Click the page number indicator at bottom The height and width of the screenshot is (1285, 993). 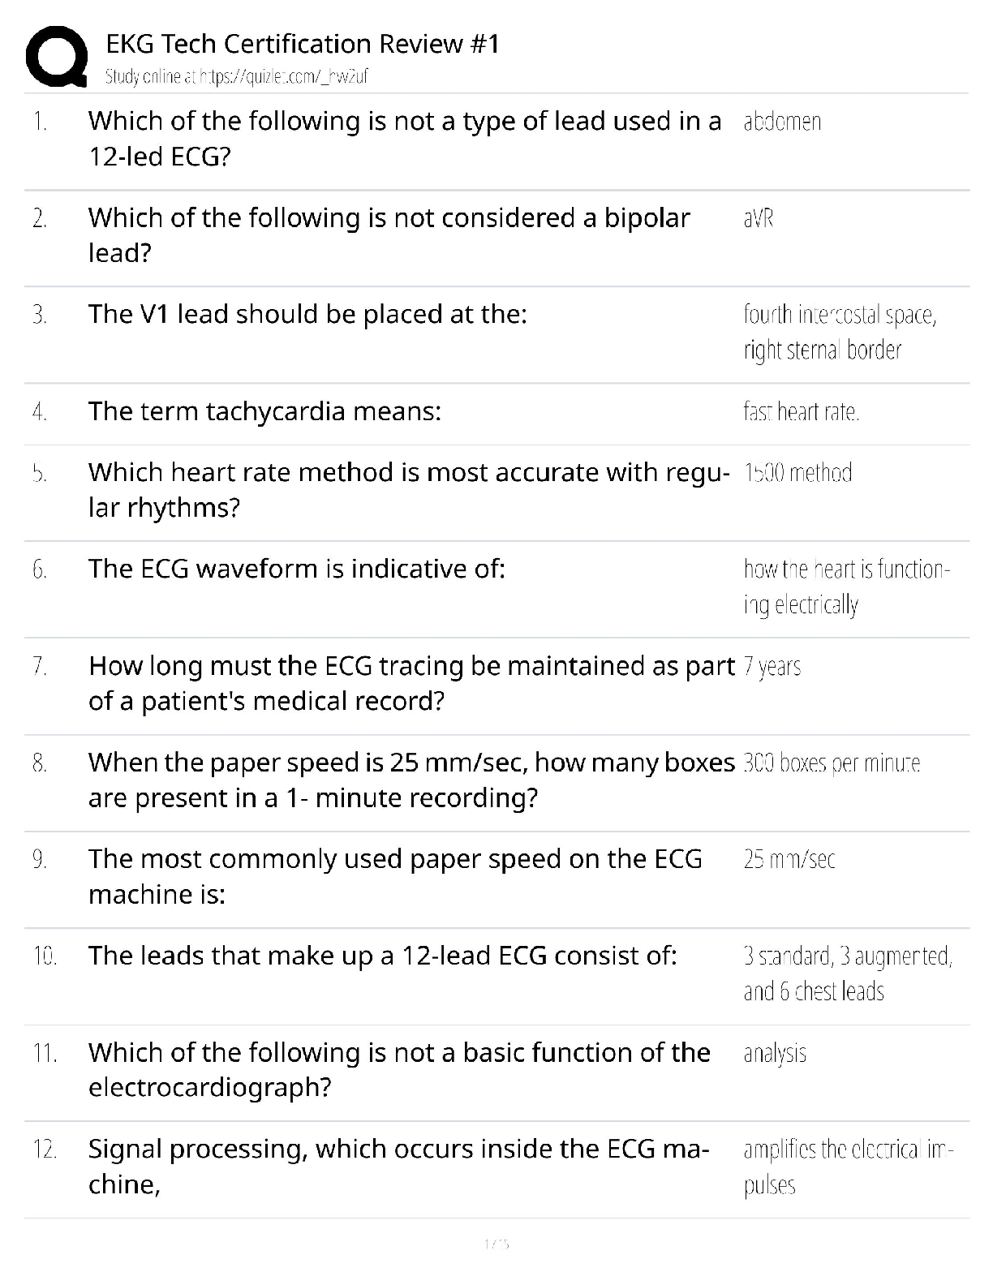click(496, 1244)
